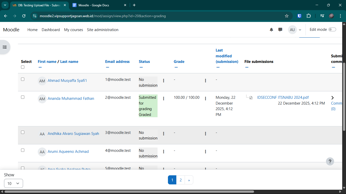
Task: Open the actions menu beside Ahmad's status
Action: click(164, 80)
